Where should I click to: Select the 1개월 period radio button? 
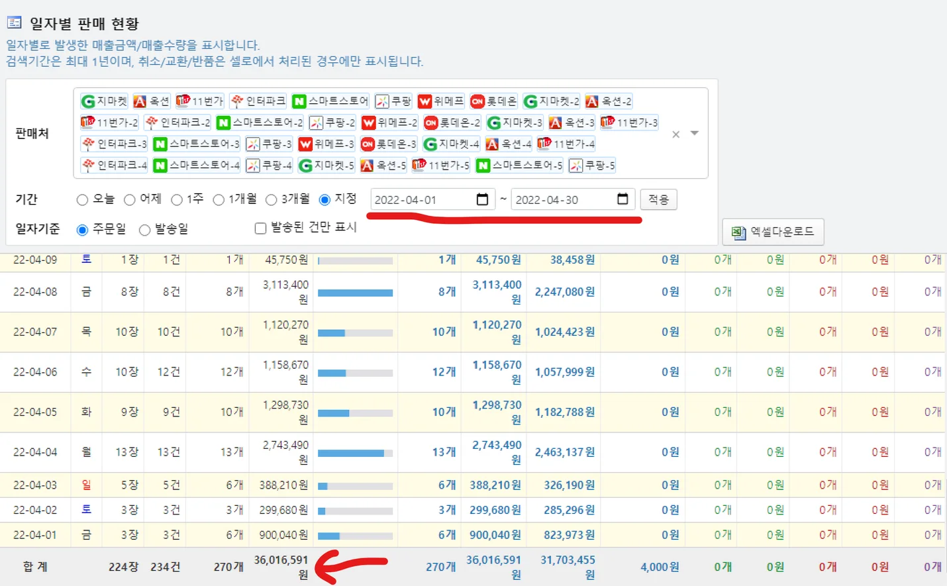219,200
